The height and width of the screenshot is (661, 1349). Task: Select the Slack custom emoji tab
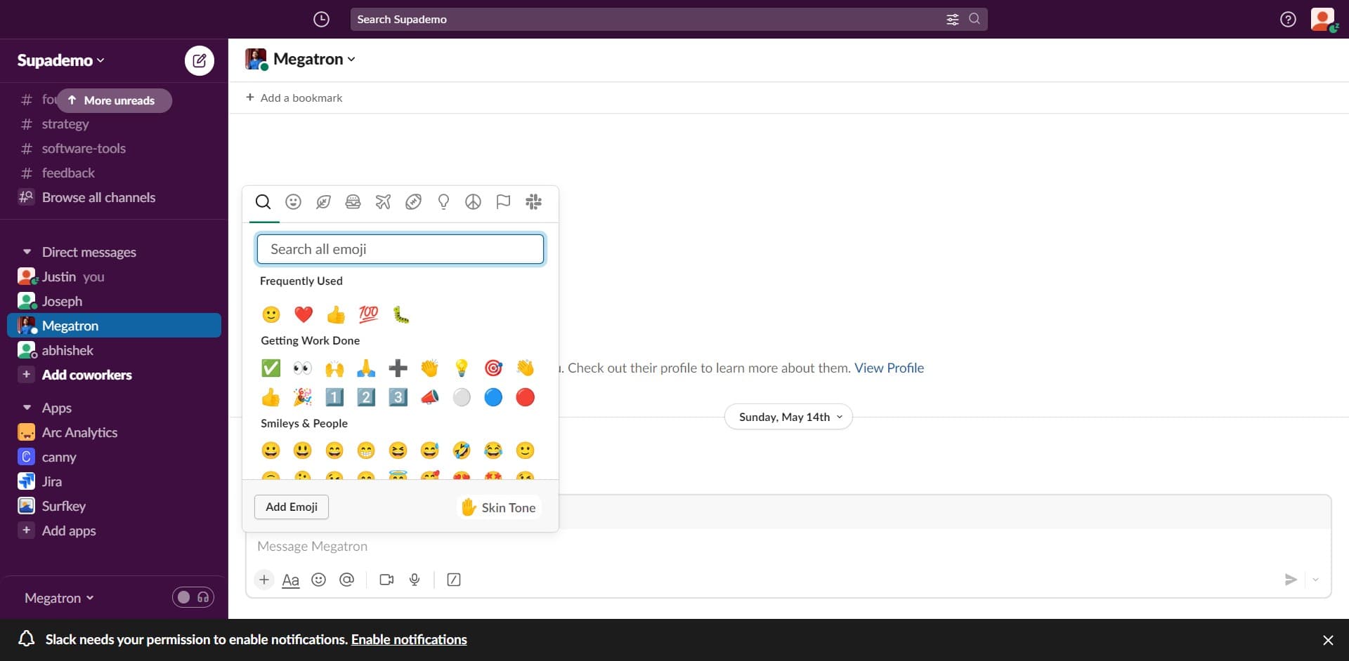tap(533, 202)
